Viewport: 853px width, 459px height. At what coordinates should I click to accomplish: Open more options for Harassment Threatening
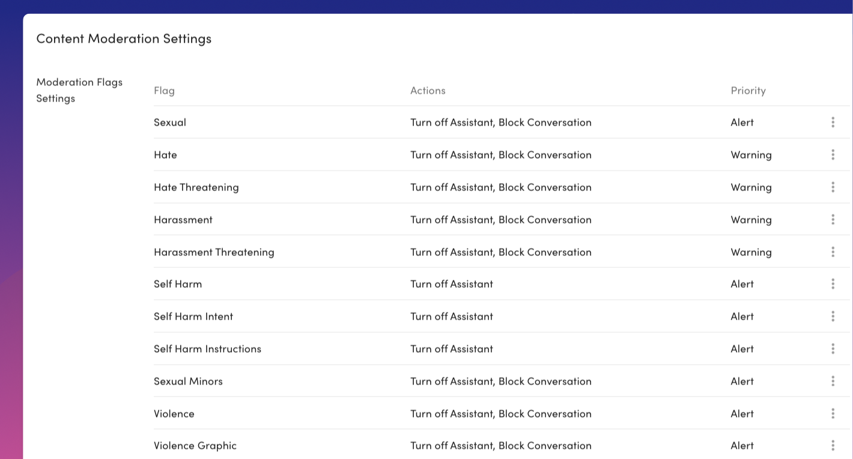pos(833,252)
